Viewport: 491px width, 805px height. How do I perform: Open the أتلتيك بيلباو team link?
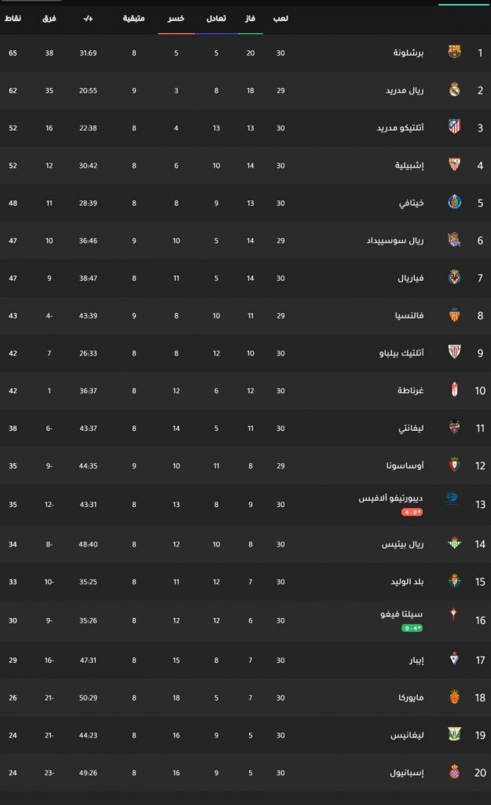[x=401, y=353]
